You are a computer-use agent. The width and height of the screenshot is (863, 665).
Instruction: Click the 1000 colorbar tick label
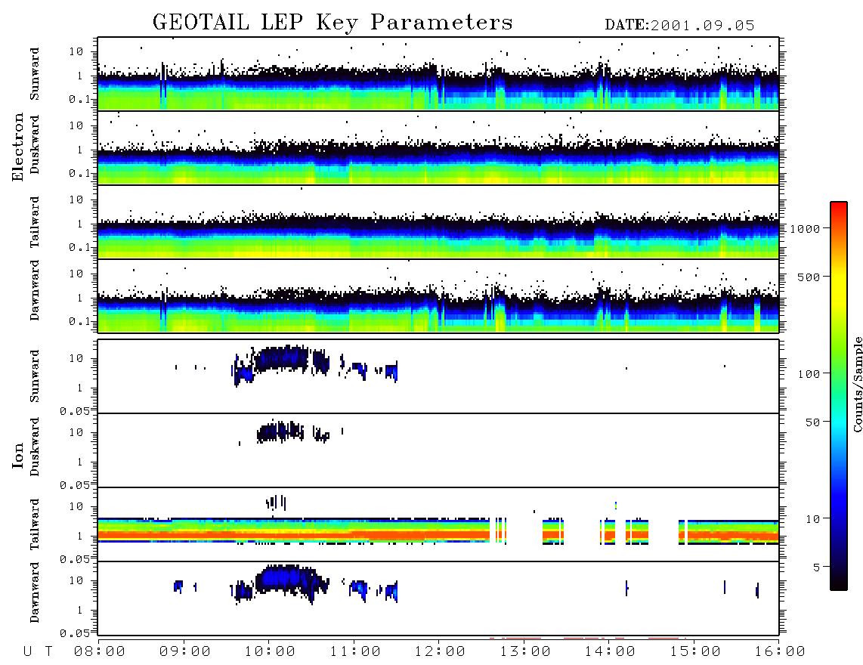(805, 228)
